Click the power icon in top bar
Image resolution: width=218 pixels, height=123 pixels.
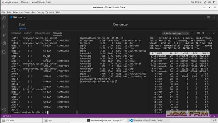click(x=214, y=2)
